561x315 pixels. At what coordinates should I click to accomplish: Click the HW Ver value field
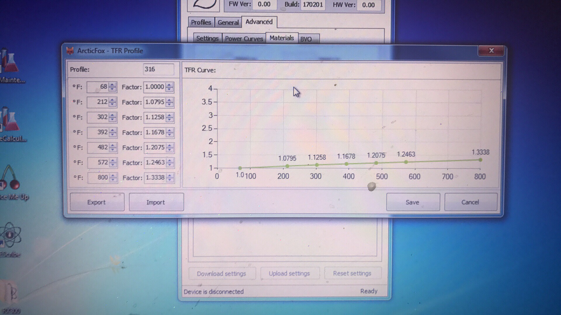368,5
